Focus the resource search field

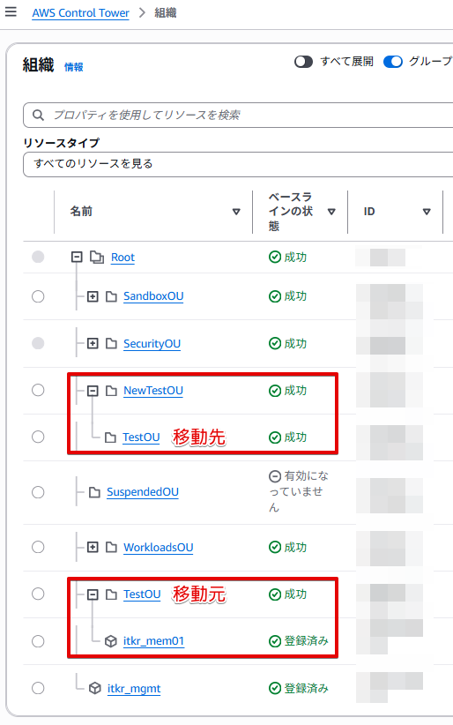238,116
